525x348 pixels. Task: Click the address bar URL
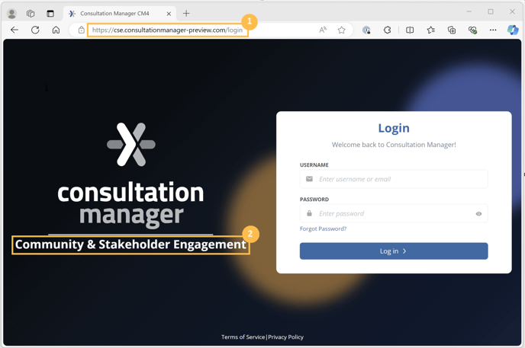point(167,30)
